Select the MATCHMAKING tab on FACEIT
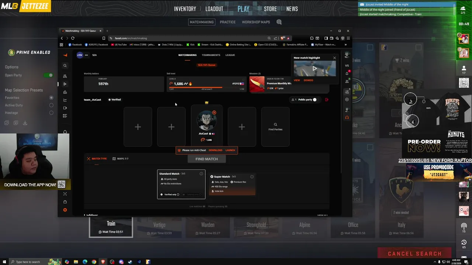Image resolution: width=472 pixels, height=265 pixels. (x=187, y=55)
